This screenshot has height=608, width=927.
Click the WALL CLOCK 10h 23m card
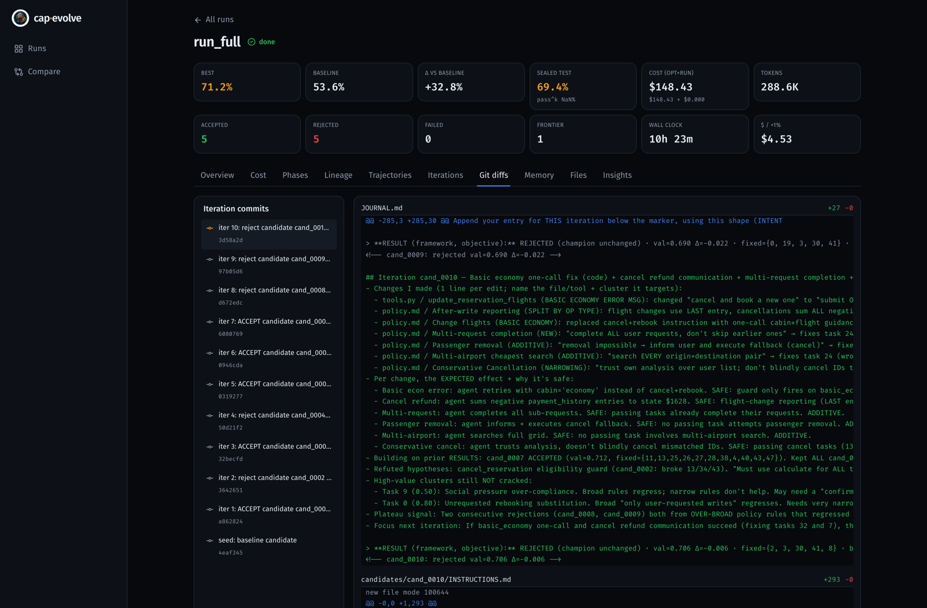695,134
